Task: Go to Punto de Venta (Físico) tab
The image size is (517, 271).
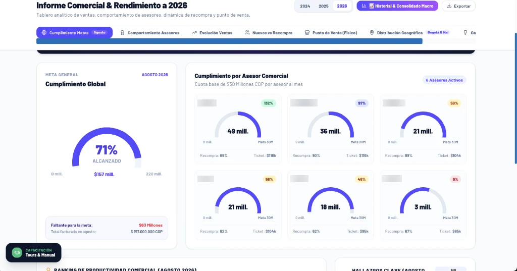Action: 331,33
